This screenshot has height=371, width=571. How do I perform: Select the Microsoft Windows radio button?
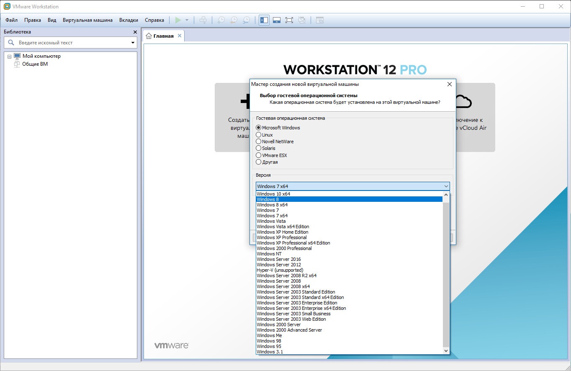point(258,128)
